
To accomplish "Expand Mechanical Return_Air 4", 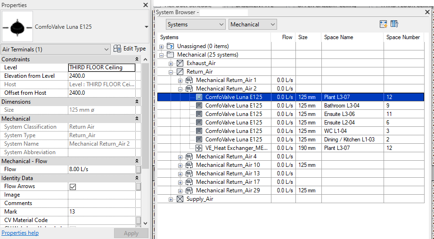I will pyautogui.click(x=180, y=157).
